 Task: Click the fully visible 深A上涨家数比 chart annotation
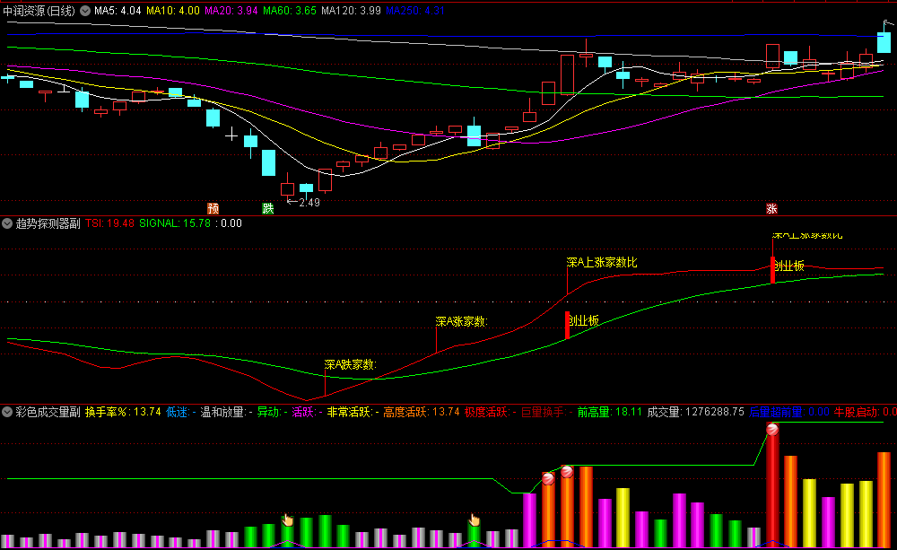point(602,263)
